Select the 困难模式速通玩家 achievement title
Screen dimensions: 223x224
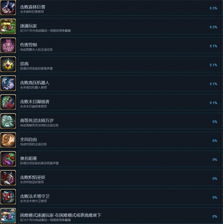coord(61,215)
